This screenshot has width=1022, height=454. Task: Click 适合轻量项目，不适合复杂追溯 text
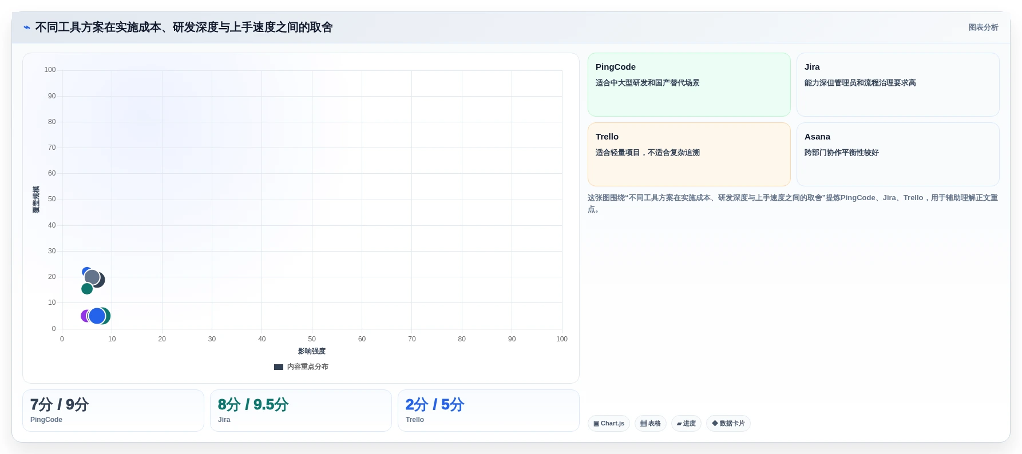click(648, 153)
